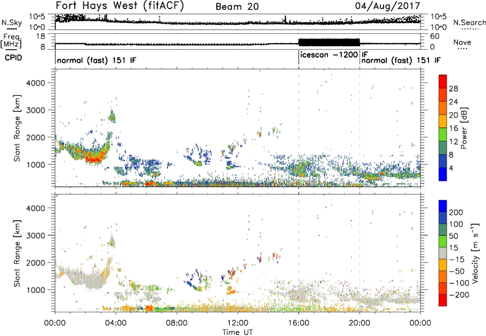Click the '2000' tick in the velocity panel

pyautogui.click(x=36, y=263)
